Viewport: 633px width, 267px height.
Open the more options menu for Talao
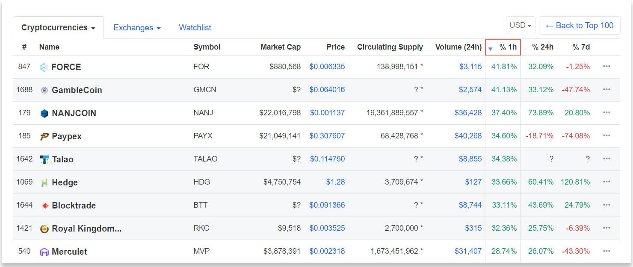(606, 159)
